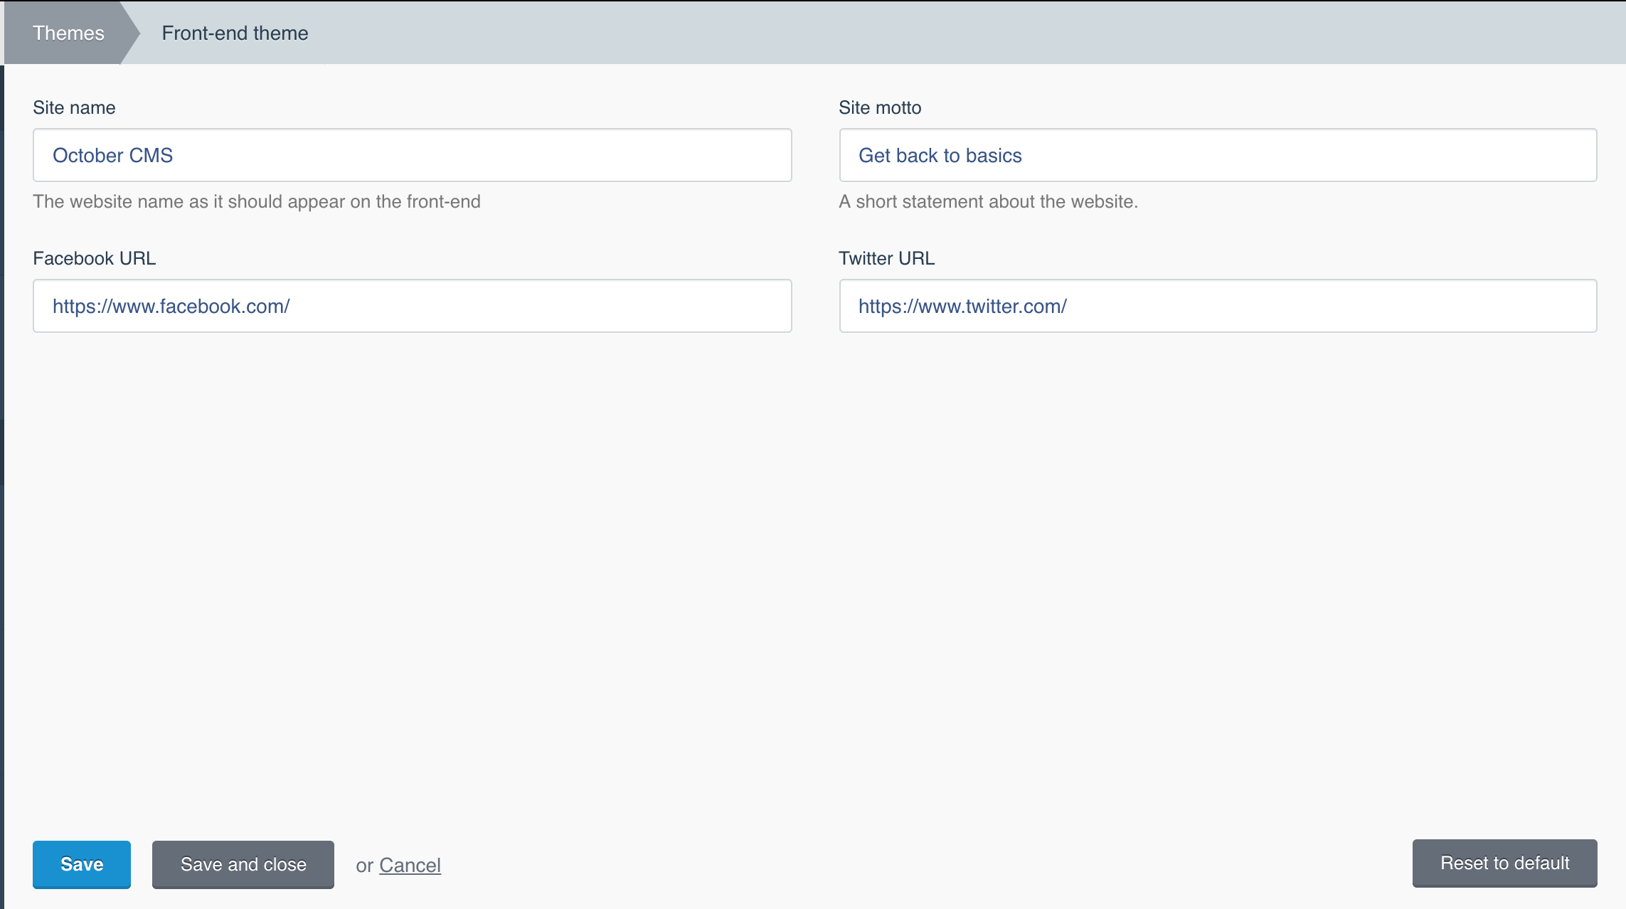Viewport: 1626px width, 909px height.
Task: Click the Facebook URL label
Action: click(94, 258)
